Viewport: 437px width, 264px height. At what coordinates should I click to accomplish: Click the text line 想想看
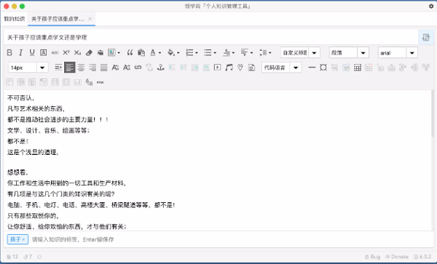pos(17,172)
